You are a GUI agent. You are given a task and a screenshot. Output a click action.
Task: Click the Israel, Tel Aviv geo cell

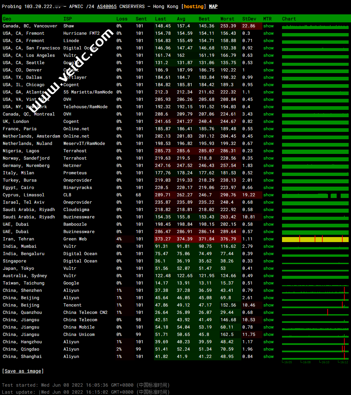[24, 202]
